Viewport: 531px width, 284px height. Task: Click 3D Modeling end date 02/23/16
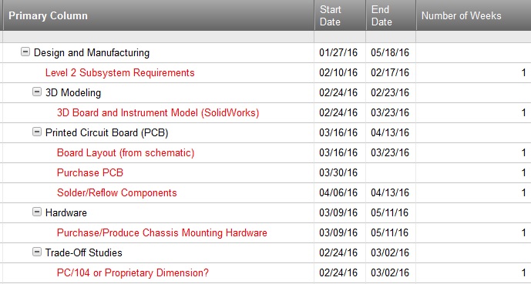390,92
